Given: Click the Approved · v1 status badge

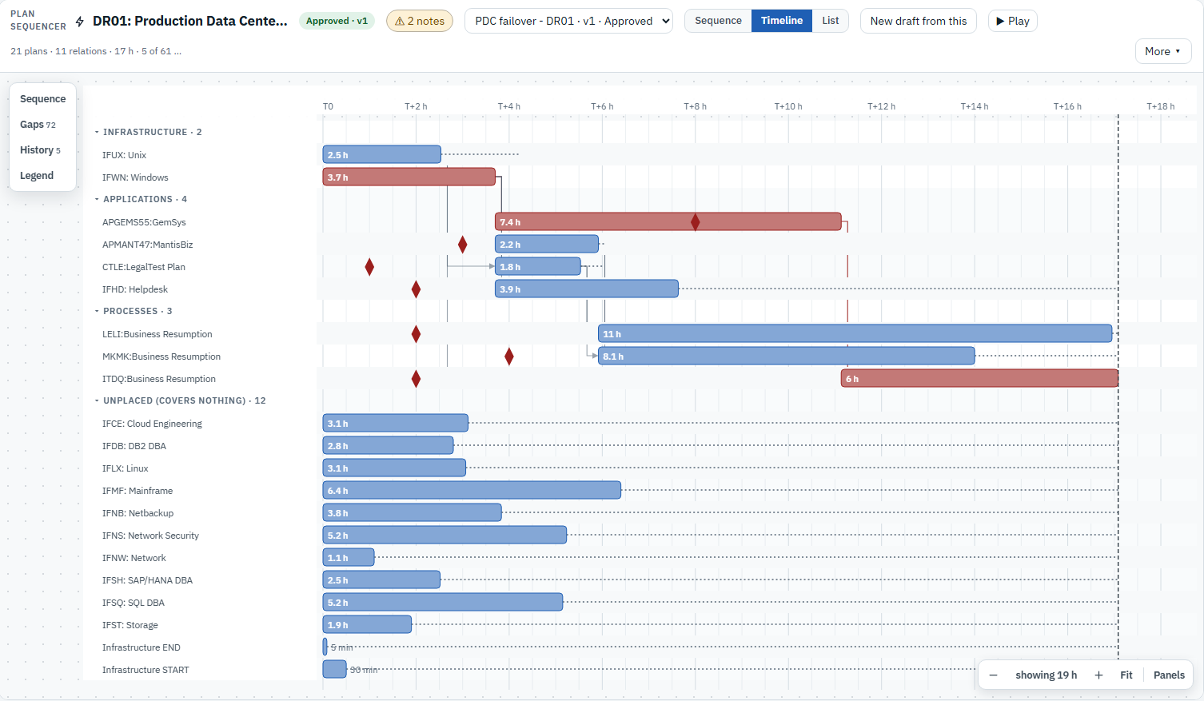Looking at the screenshot, I should [x=337, y=21].
